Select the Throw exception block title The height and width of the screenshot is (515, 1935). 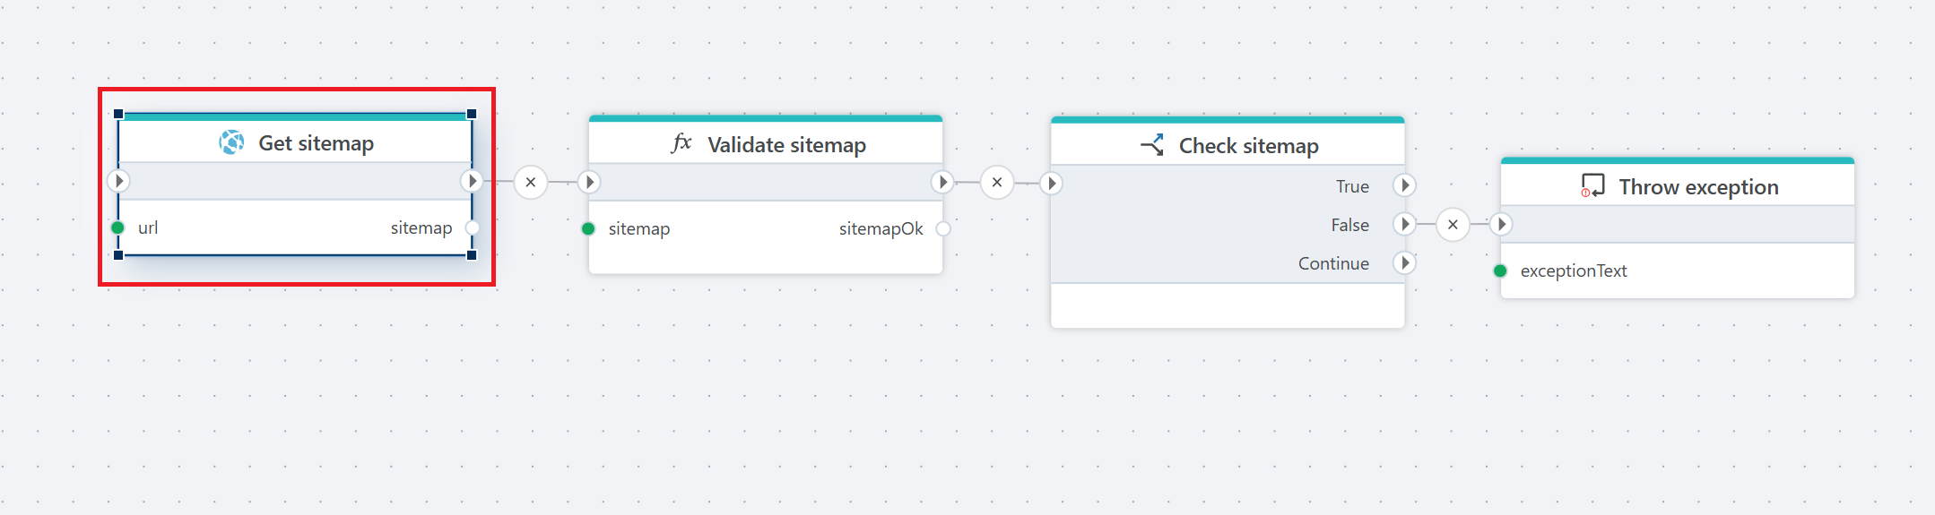1698,187
